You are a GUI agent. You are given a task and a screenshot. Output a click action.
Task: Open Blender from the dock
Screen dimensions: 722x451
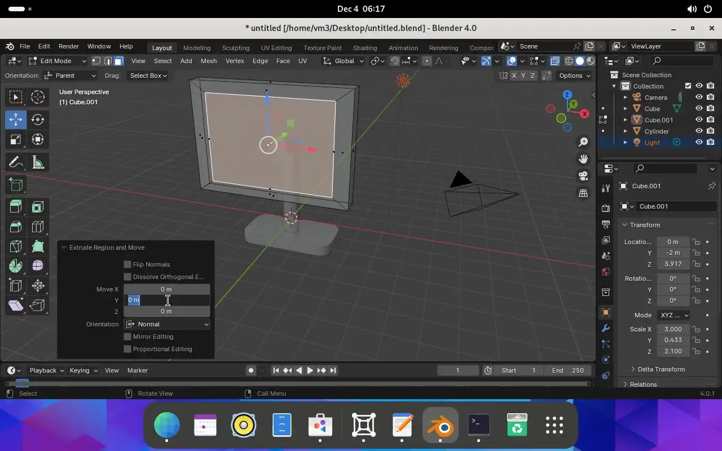pyautogui.click(x=440, y=425)
